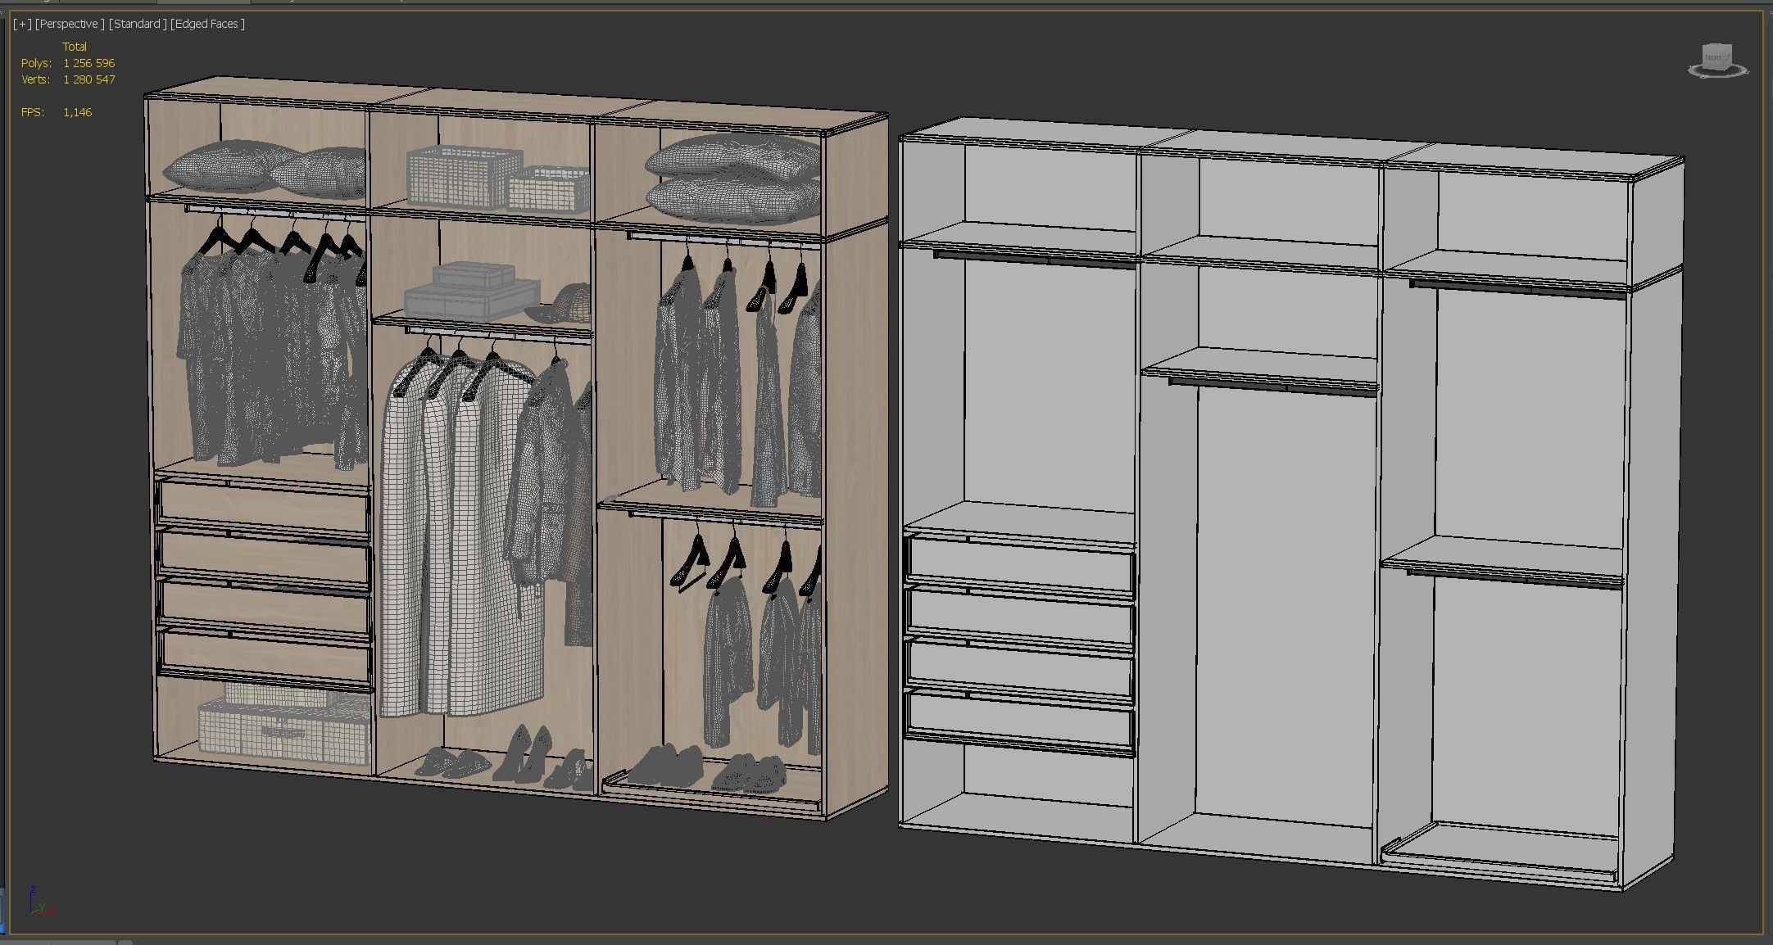Select the high-heel shoes in textured wardrobe
This screenshot has height=945, width=1773.
(x=522, y=752)
